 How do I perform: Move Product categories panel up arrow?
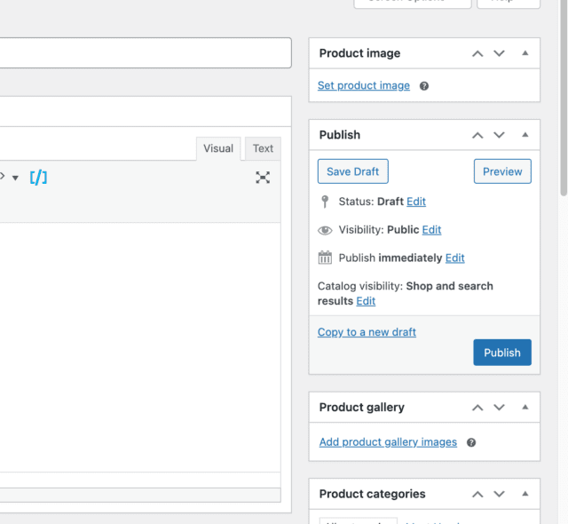pyautogui.click(x=477, y=494)
